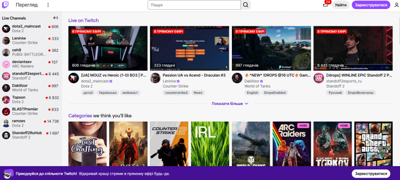Open the notifications inbox with 24 badge
The image size is (400, 180).
[x=325, y=5]
